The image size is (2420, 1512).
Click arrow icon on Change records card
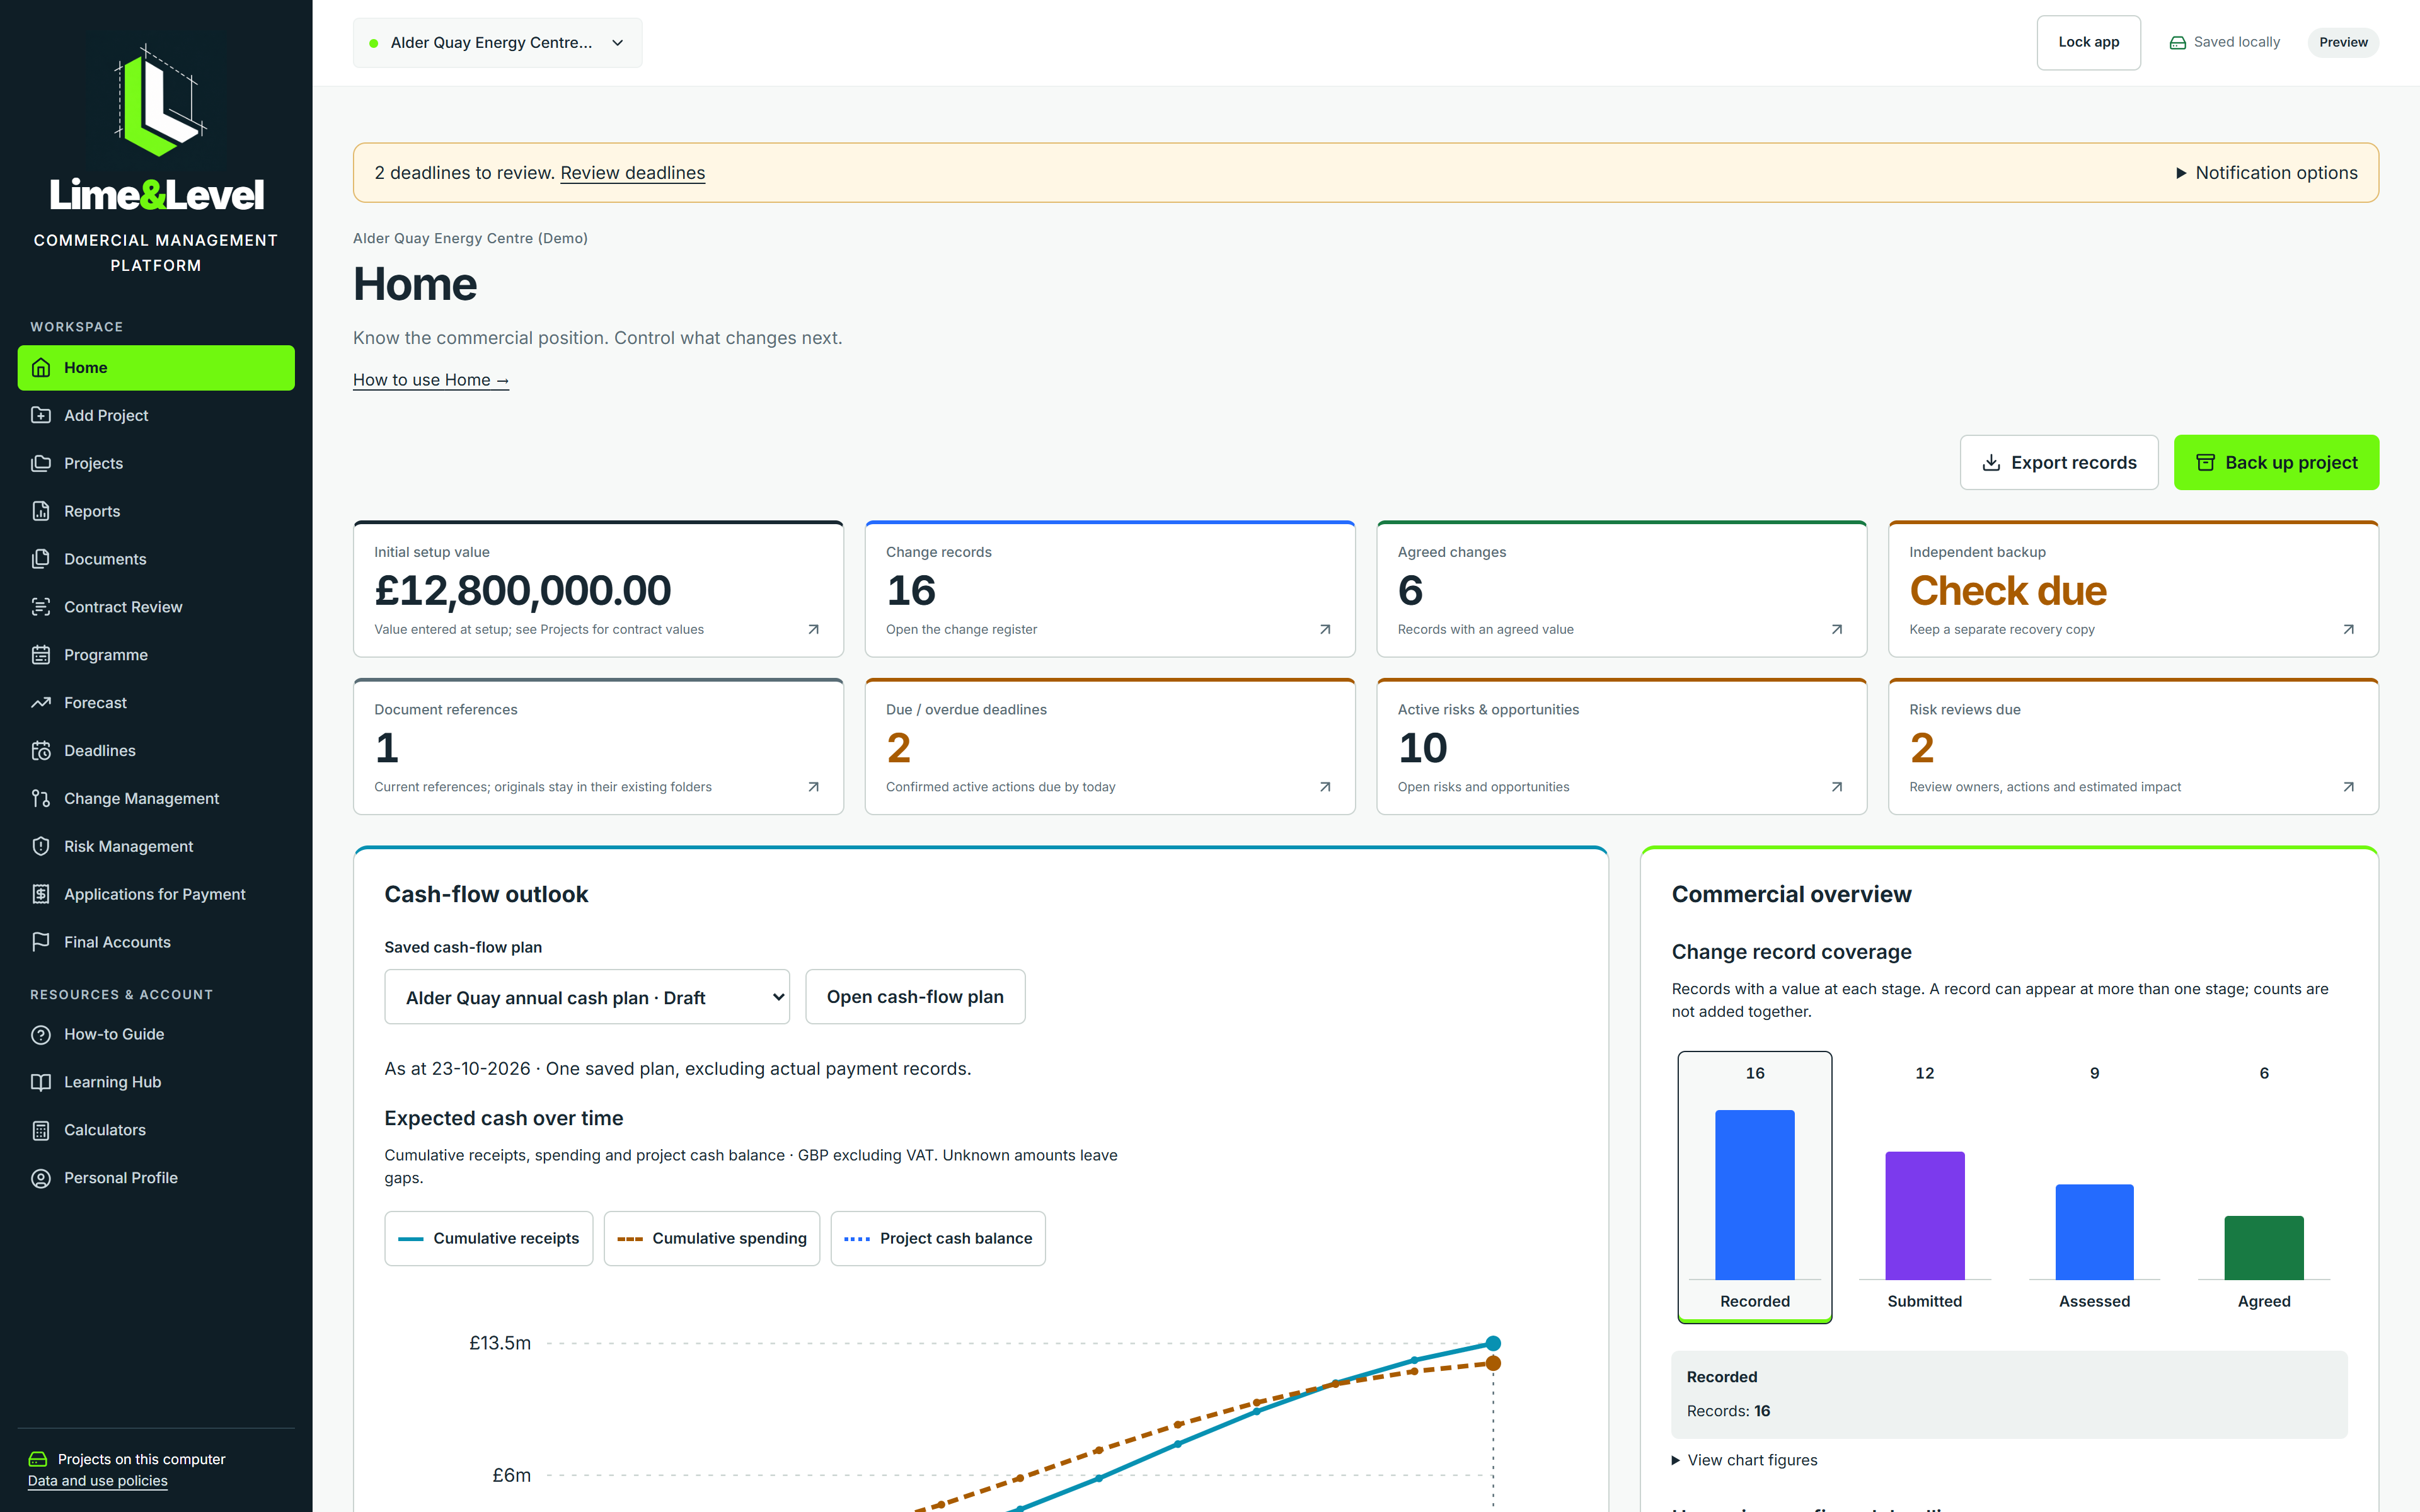1325,630
